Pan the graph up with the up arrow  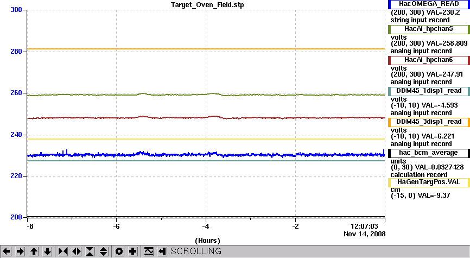pos(34,251)
